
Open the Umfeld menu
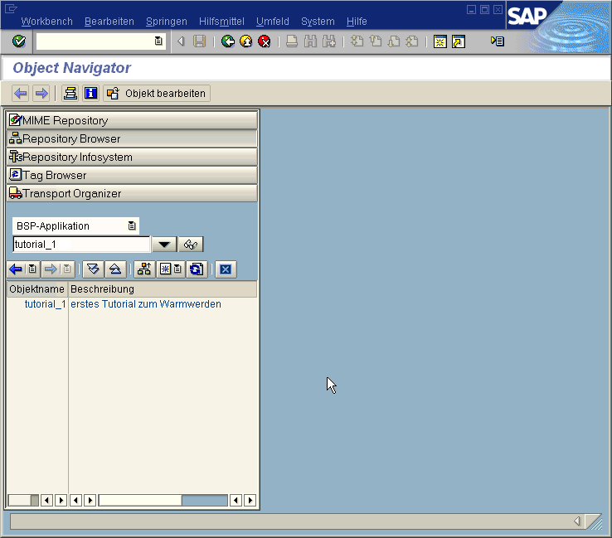[273, 21]
